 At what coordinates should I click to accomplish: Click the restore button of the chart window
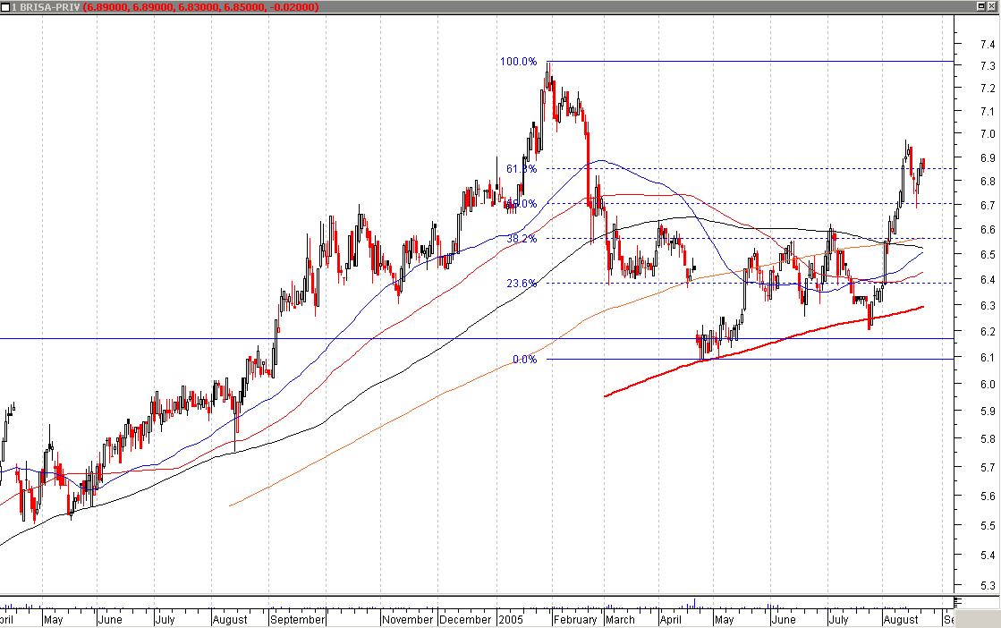tap(982, 6)
